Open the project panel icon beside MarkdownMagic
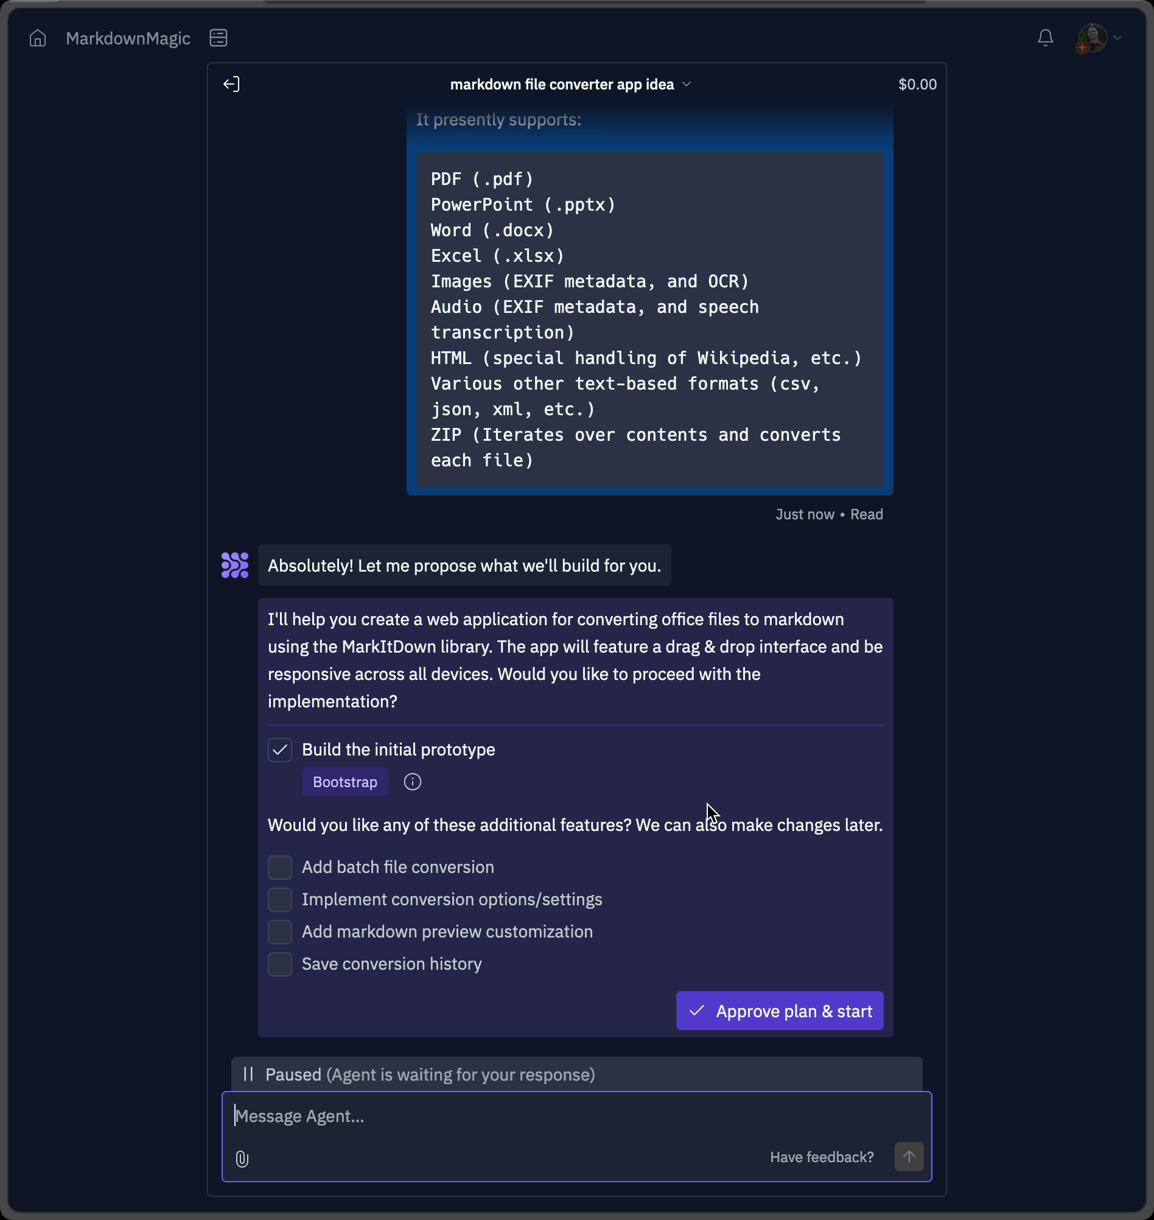 (219, 38)
